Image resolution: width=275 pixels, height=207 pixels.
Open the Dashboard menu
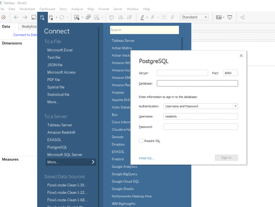(47, 9)
